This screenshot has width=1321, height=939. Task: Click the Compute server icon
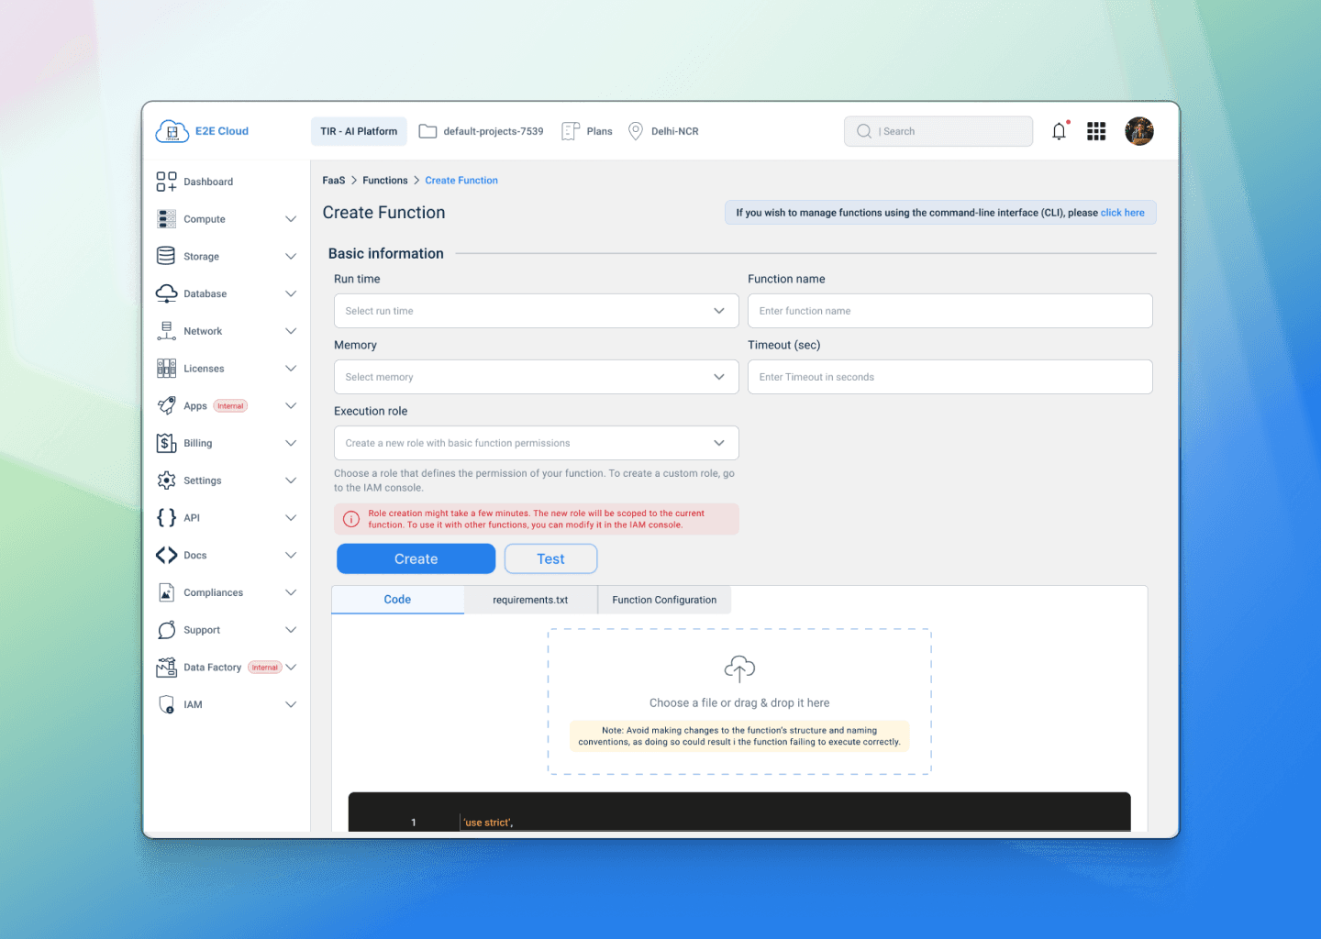(x=166, y=219)
